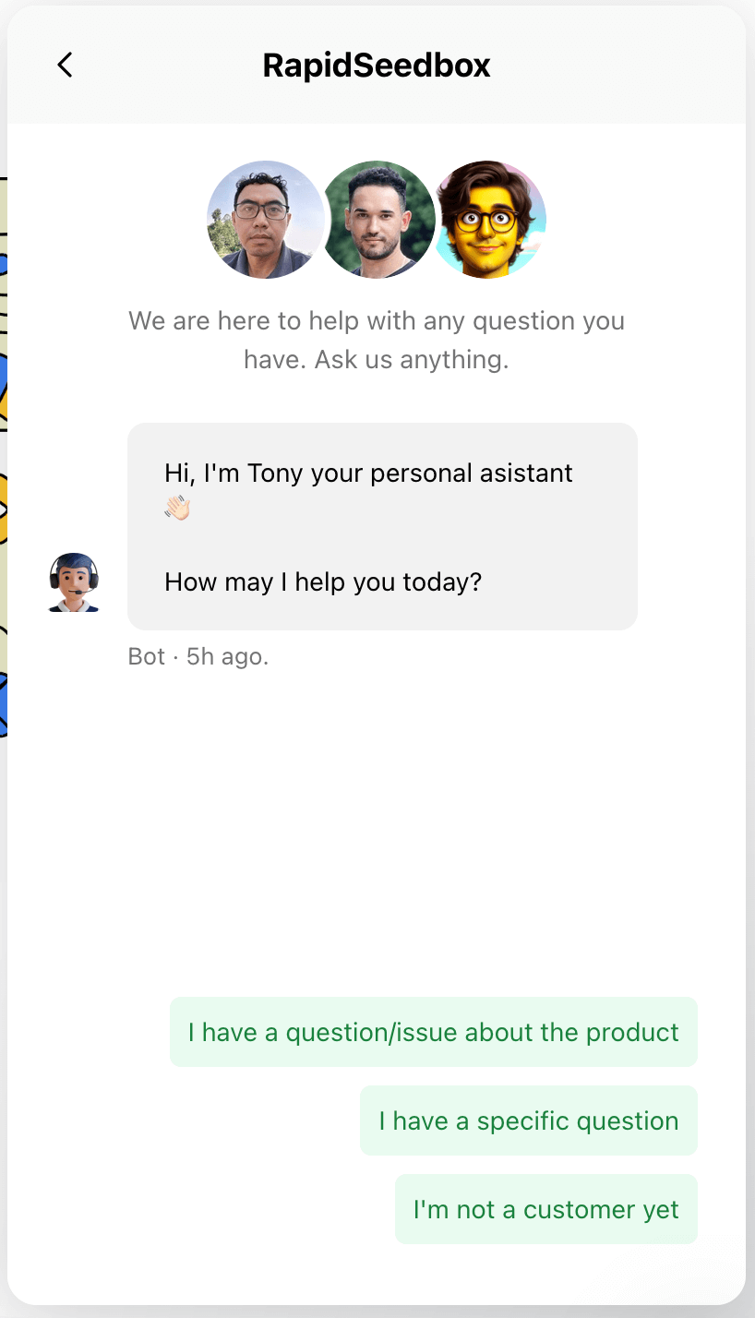Click the back arrow in the header
The width and height of the screenshot is (755, 1318).
[x=65, y=65]
